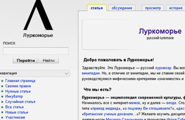The height and width of the screenshot is (120, 185).
Task: Click the large Луркоморье banner title
Action: [160, 31]
